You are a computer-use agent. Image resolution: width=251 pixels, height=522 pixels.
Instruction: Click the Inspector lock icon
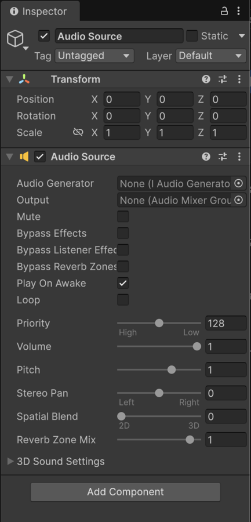[x=224, y=12]
